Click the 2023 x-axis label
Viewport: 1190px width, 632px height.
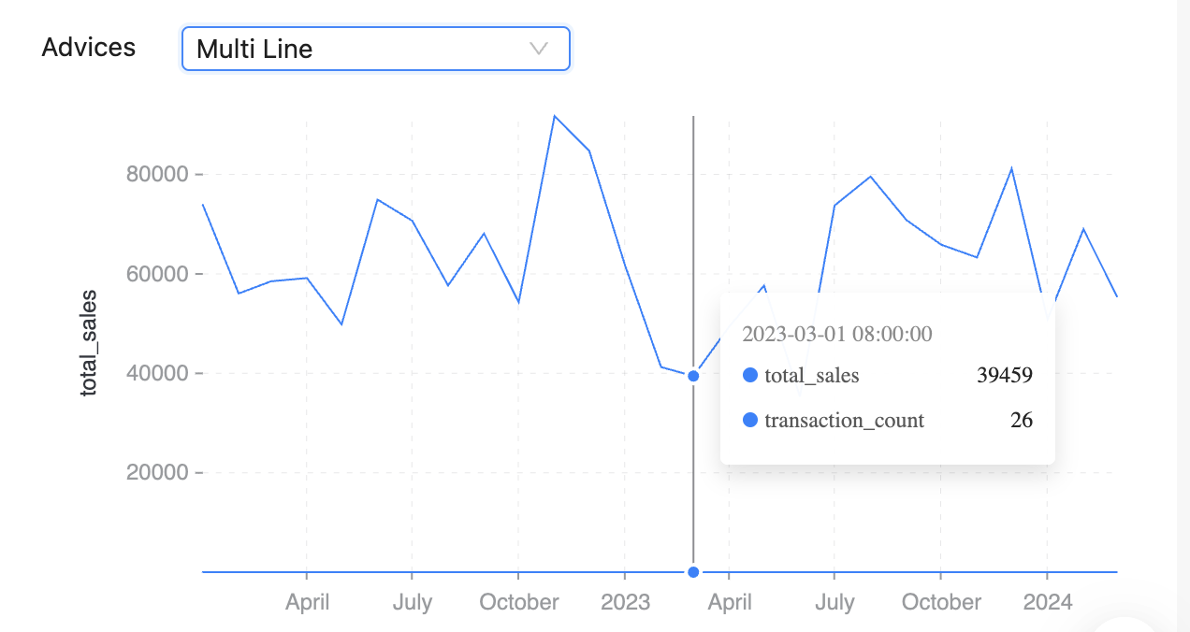tap(625, 602)
